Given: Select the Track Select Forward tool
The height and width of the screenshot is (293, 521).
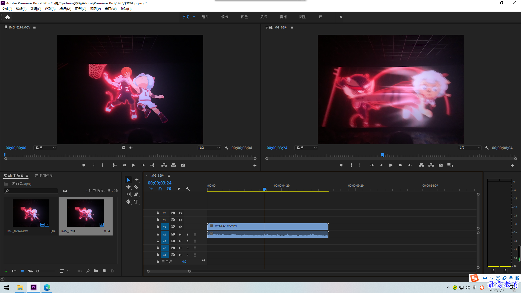Looking at the screenshot, I should pos(136,180).
